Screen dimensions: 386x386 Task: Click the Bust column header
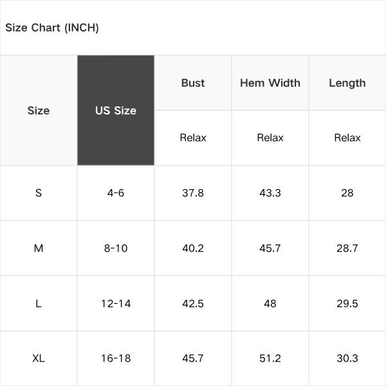pos(193,83)
